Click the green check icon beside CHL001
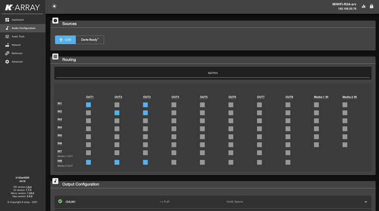 coord(60,202)
